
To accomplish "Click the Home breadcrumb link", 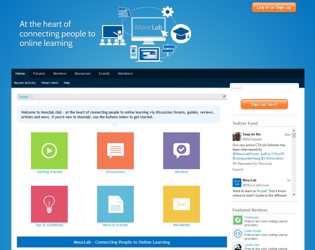I will click(24, 97).
